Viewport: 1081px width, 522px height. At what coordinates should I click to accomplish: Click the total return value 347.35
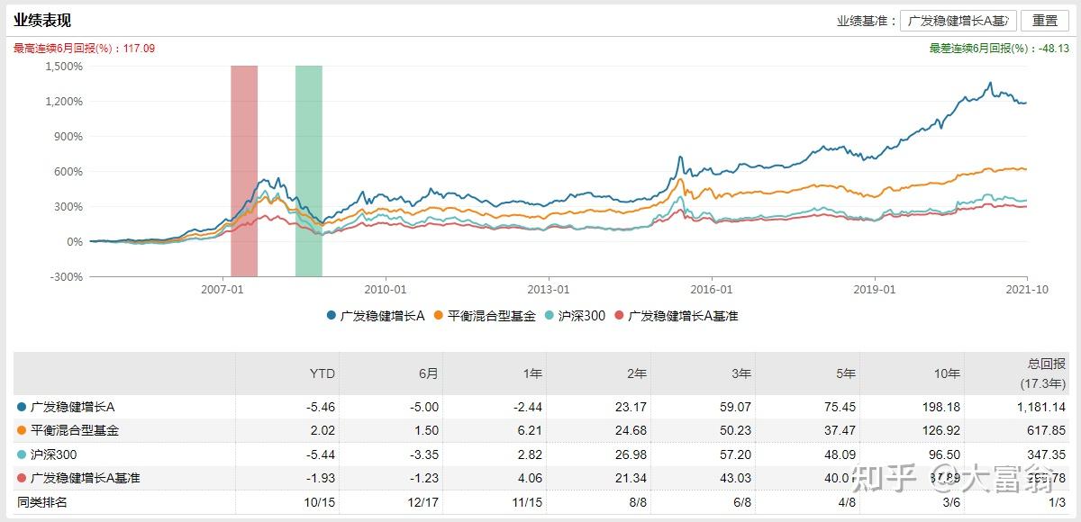point(1048,454)
